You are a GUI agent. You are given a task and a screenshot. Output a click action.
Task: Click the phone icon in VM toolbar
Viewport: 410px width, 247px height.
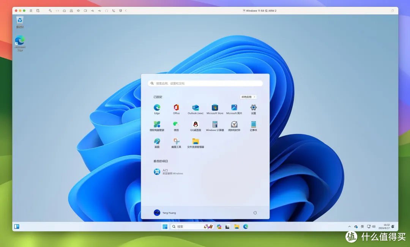(x=114, y=11)
